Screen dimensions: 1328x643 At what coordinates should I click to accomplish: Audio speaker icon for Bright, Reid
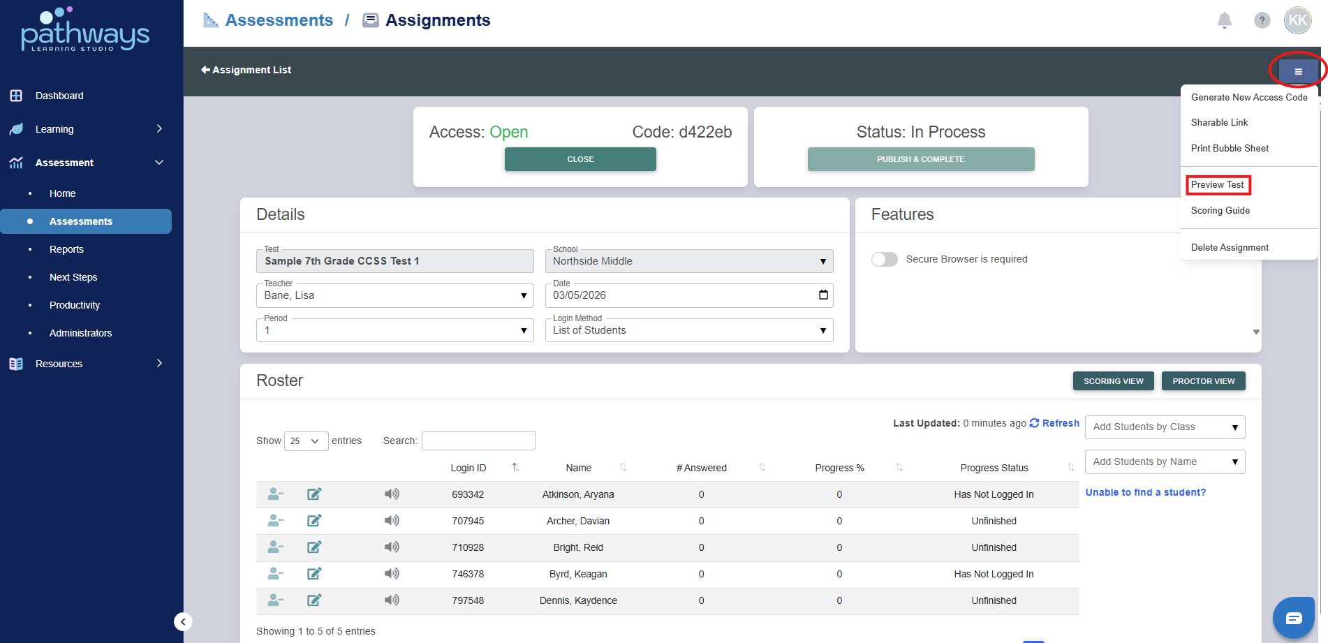pyautogui.click(x=392, y=547)
